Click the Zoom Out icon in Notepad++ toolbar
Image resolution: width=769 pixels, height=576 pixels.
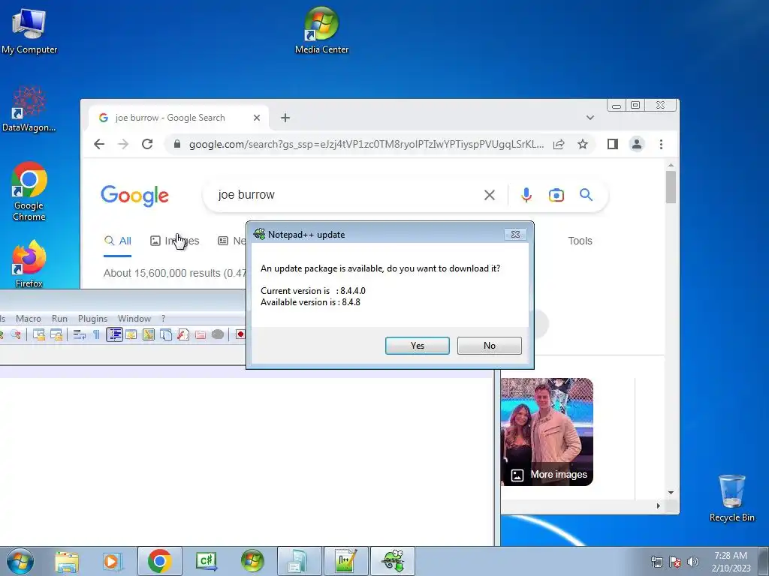click(x=15, y=334)
